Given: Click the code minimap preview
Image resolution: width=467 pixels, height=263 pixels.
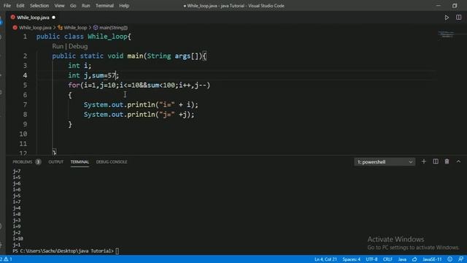Looking at the screenshot, I should click(446, 34).
